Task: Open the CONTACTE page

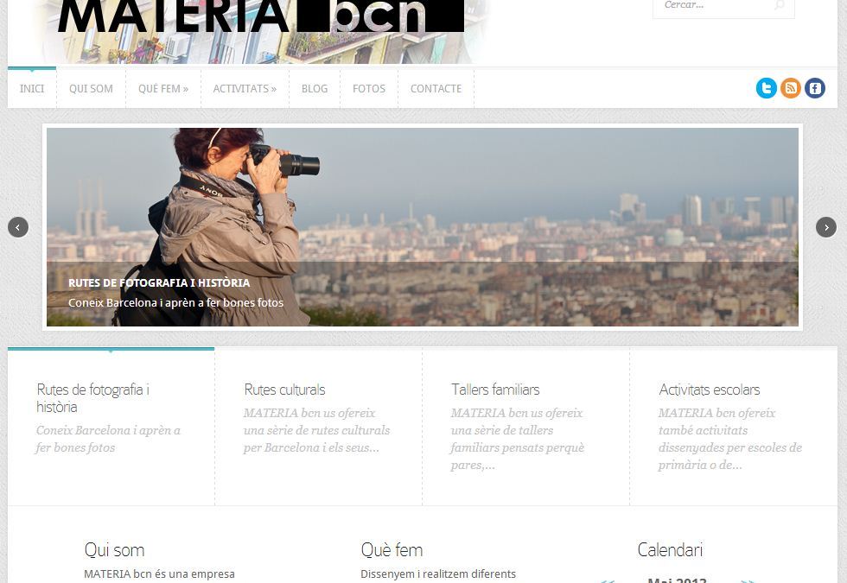Action: point(436,88)
